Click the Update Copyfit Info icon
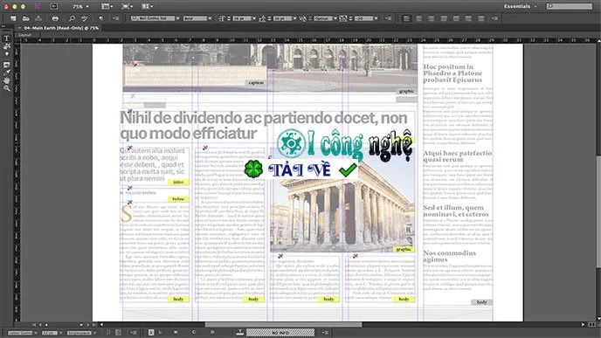Image resolution: width=601 pixels, height=338 pixels. tap(240, 332)
